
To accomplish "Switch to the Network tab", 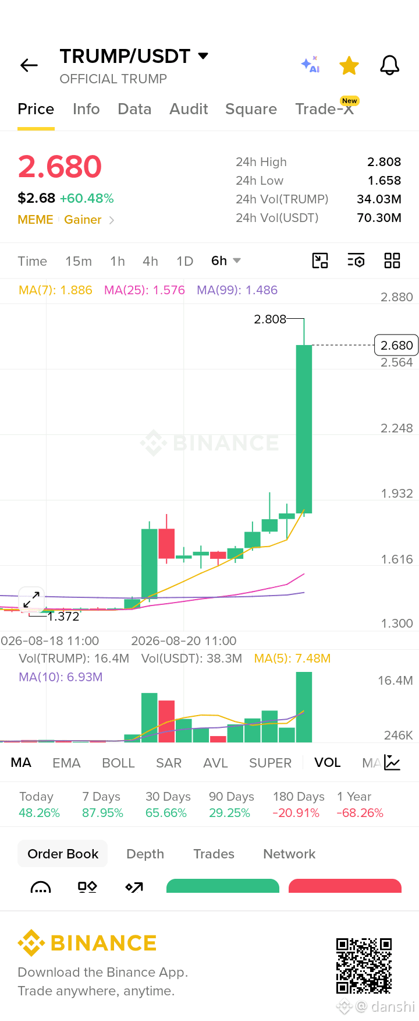I will coord(289,854).
